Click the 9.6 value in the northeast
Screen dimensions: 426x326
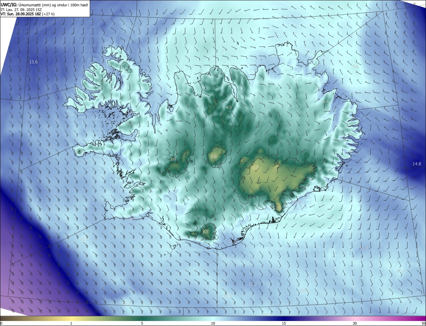(x=355, y=66)
